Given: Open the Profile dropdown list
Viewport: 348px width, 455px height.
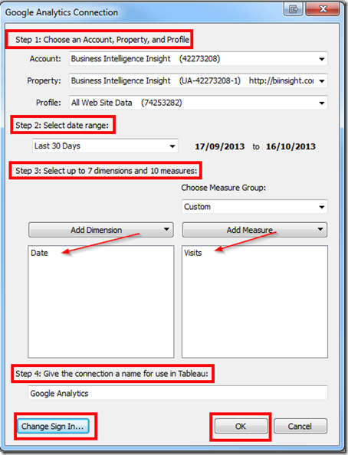Looking at the screenshot, I should 198,103.
